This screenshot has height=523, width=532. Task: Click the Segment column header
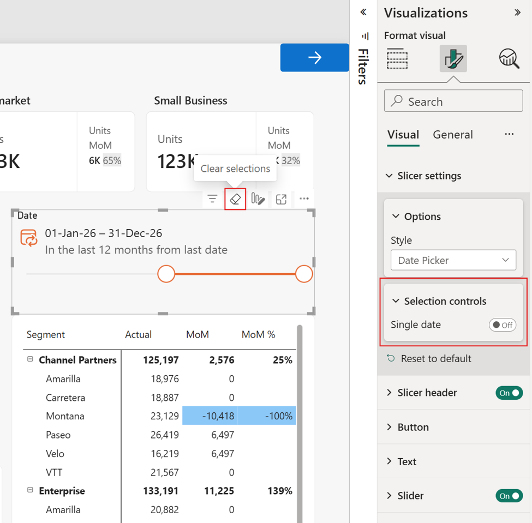point(45,334)
